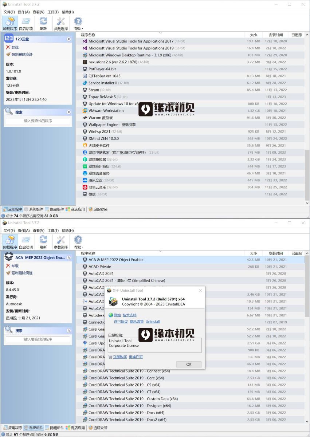The height and width of the screenshot is (437, 310).
Task: Open 参数选择 in the upper window toolbar
Action: tap(61, 23)
